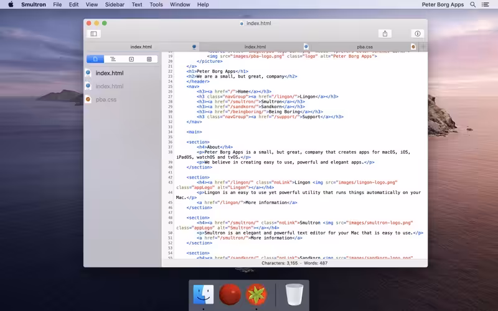Click the Smultron strawberry Dock icon
The image size is (498, 311).
(256, 294)
